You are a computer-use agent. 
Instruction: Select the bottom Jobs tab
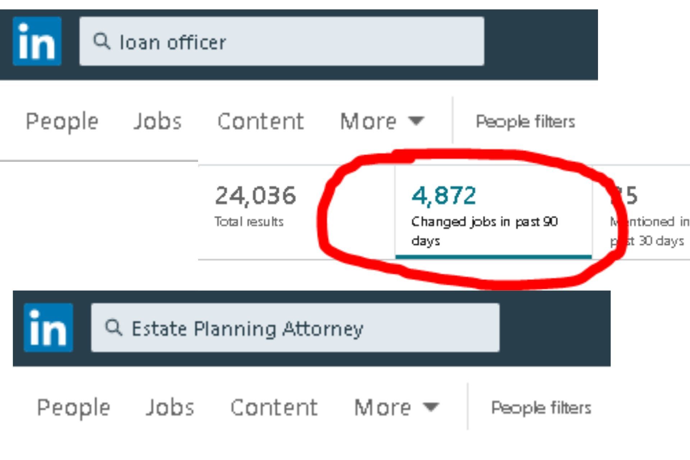point(170,408)
